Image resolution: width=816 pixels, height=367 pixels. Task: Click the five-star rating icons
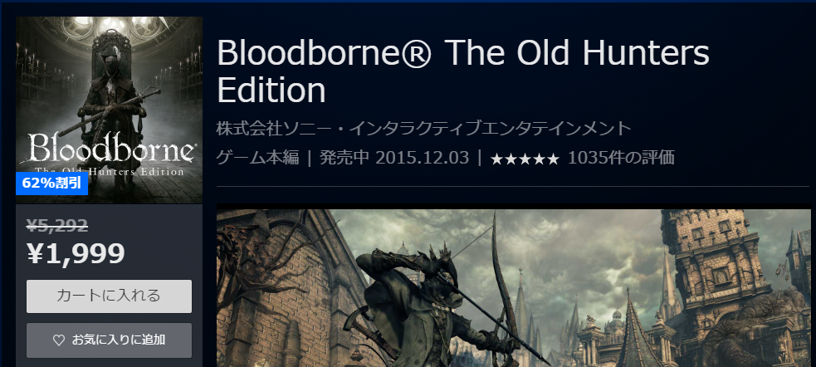click(x=525, y=159)
